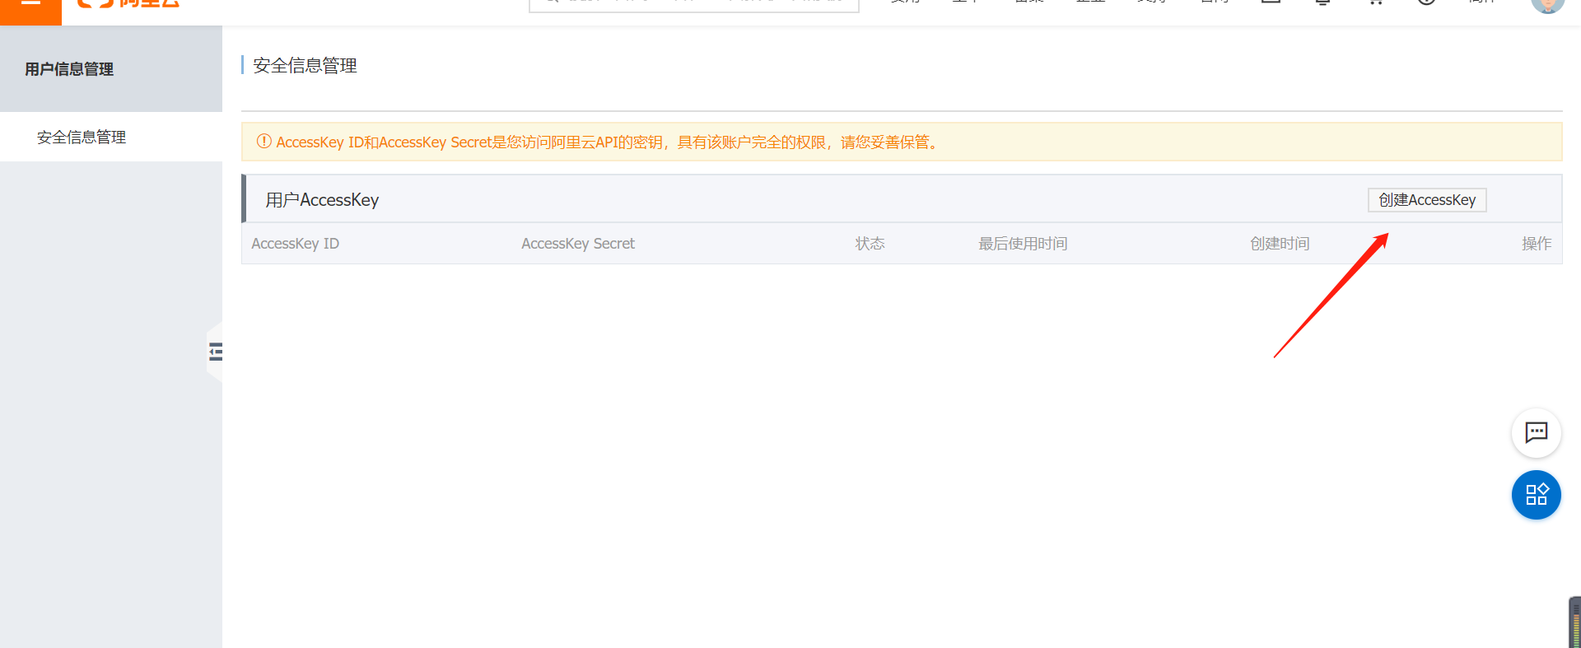Click the 最后使用时间 column header
Viewport: 1581px width, 648px height.
click(1023, 244)
